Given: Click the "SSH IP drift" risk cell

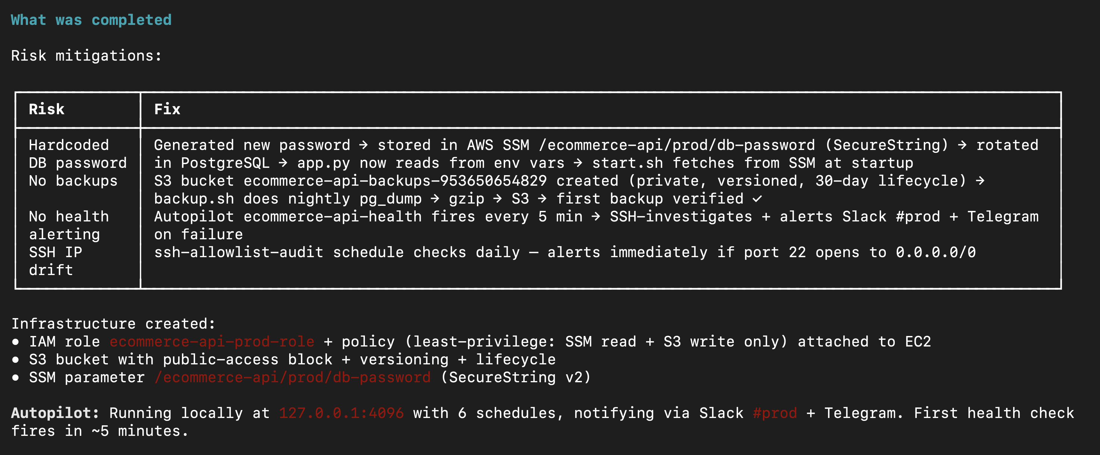Looking at the screenshot, I should [56, 261].
